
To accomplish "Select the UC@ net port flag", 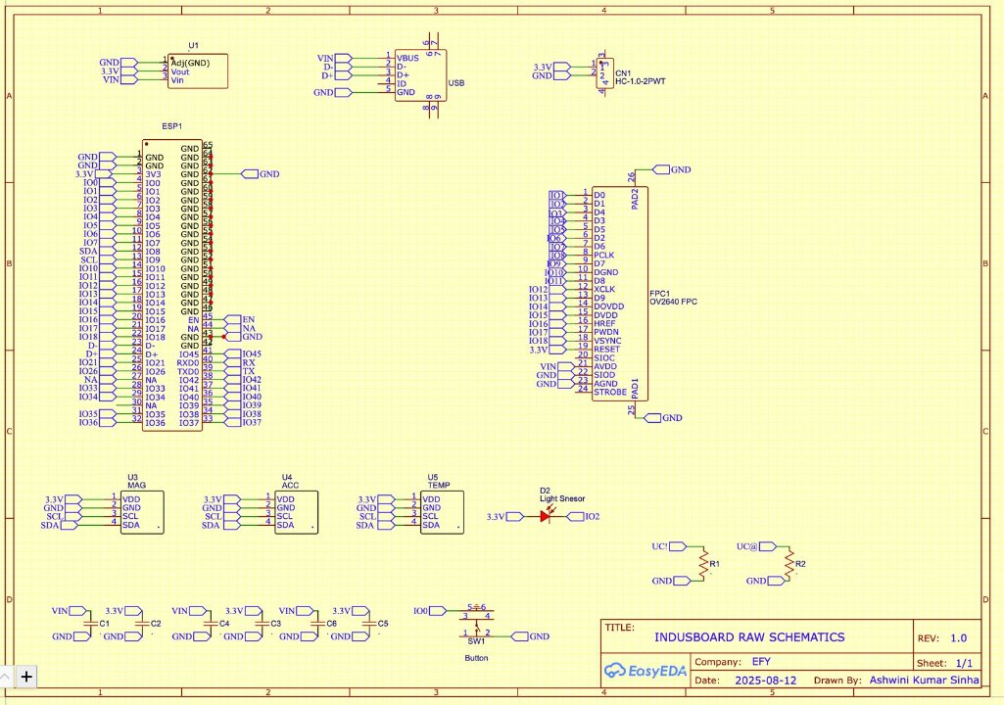I will 756,546.
